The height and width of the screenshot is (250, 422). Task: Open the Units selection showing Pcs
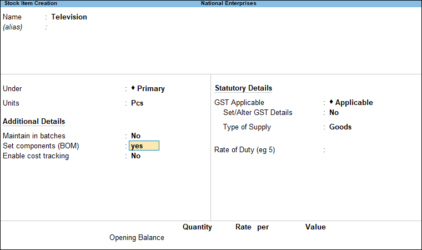pos(137,103)
